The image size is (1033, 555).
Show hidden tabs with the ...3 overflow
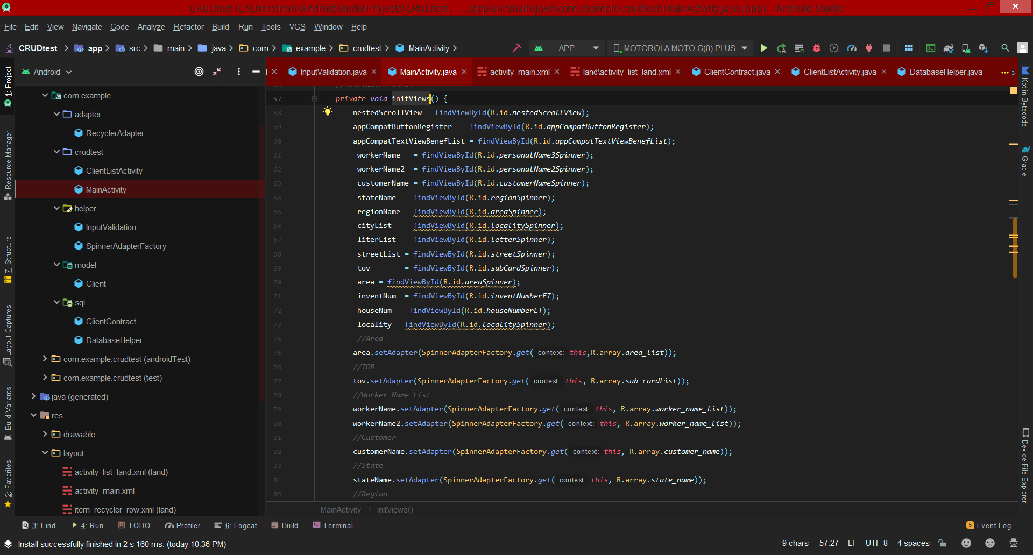[x=1008, y=72]
